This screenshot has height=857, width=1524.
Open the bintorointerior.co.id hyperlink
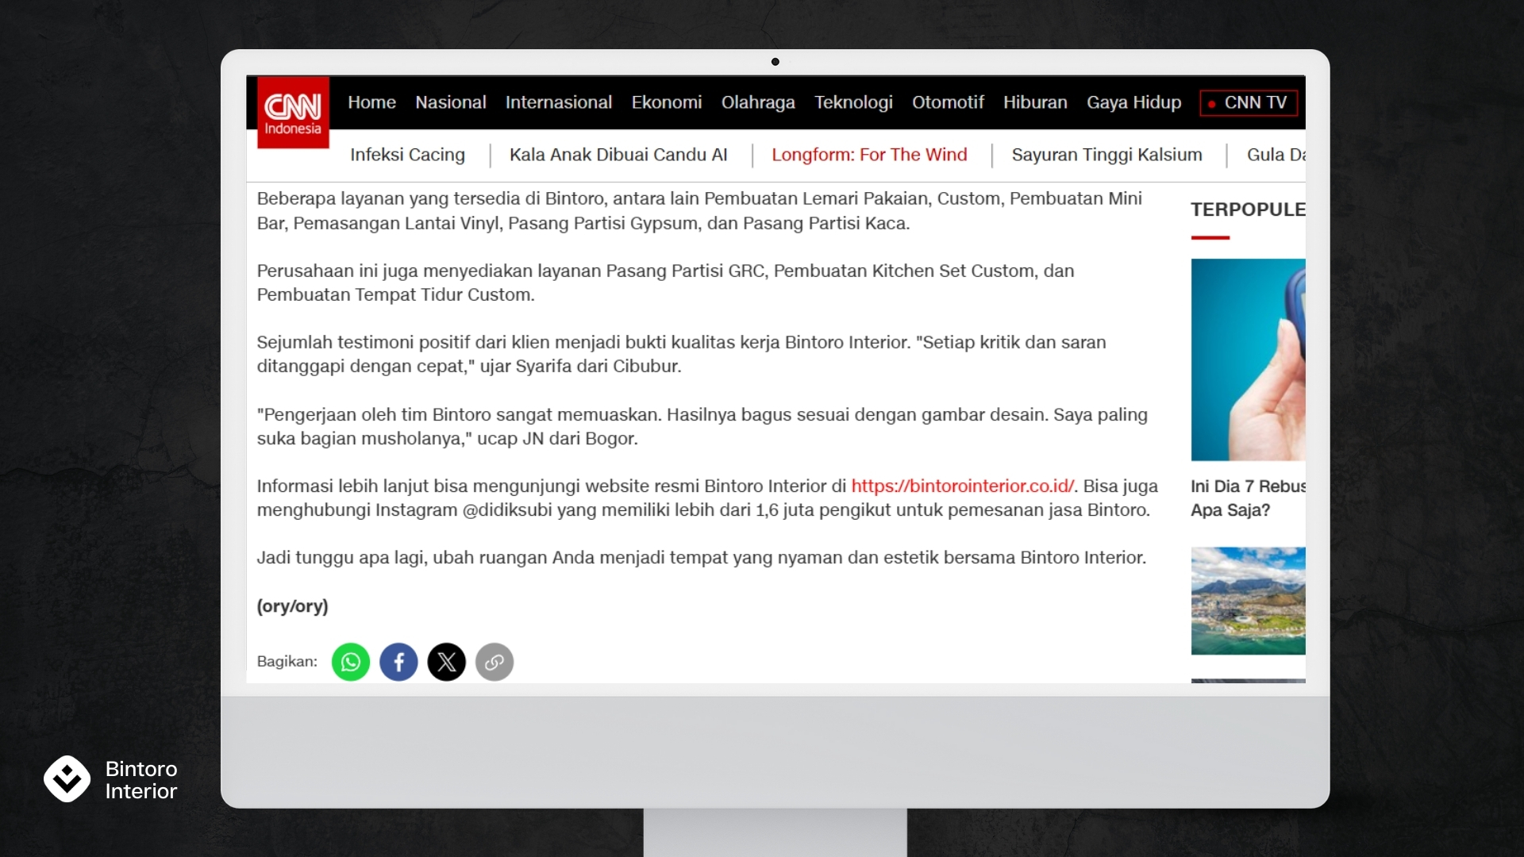click(962, 486)
